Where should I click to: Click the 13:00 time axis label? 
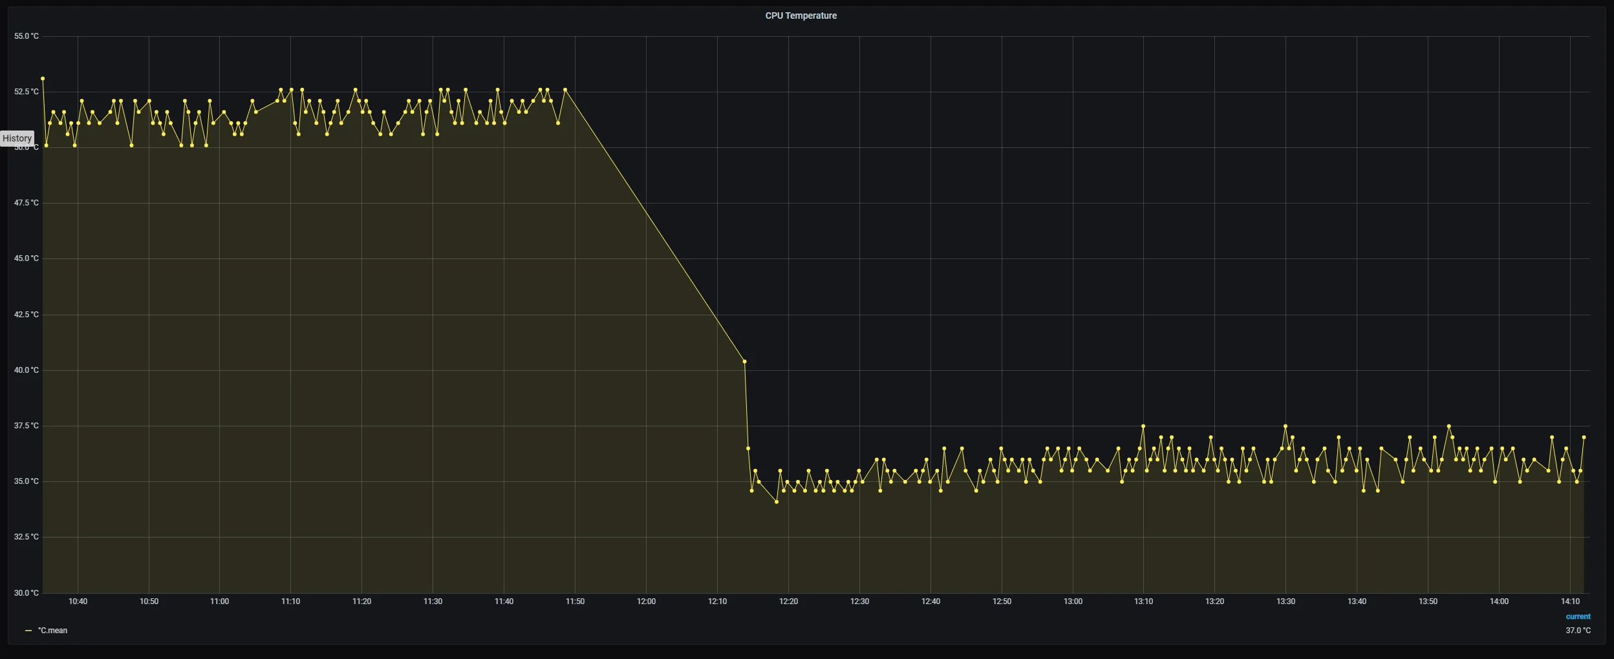[1073, 601]
